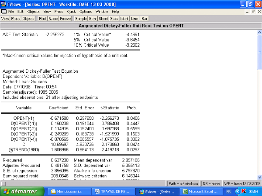The width and height of the screenshot is (262, 196).
Task: Click the series window icon beside File menu
Action: coord(3,11)
